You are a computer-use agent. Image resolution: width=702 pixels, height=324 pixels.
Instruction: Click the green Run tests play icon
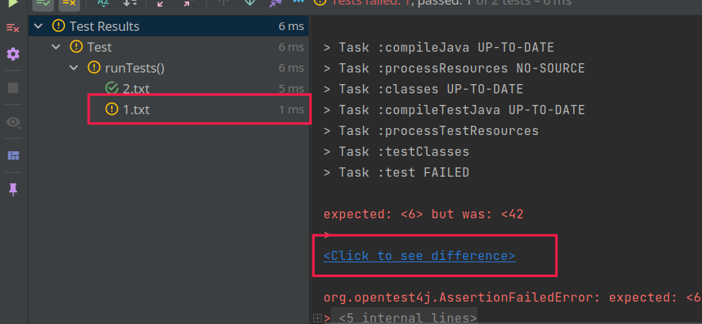[13, 3]
